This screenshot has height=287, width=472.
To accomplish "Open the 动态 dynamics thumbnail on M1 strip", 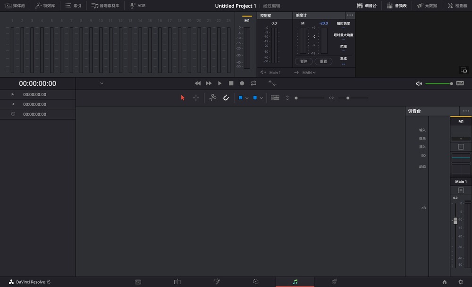I will coord(461,171).
